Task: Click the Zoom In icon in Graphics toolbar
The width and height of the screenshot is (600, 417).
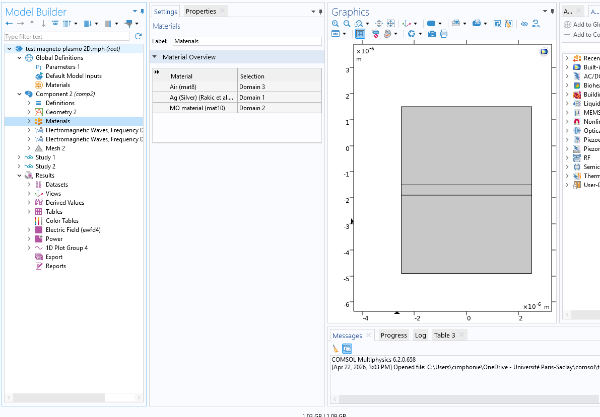Action: pos(336,24)
